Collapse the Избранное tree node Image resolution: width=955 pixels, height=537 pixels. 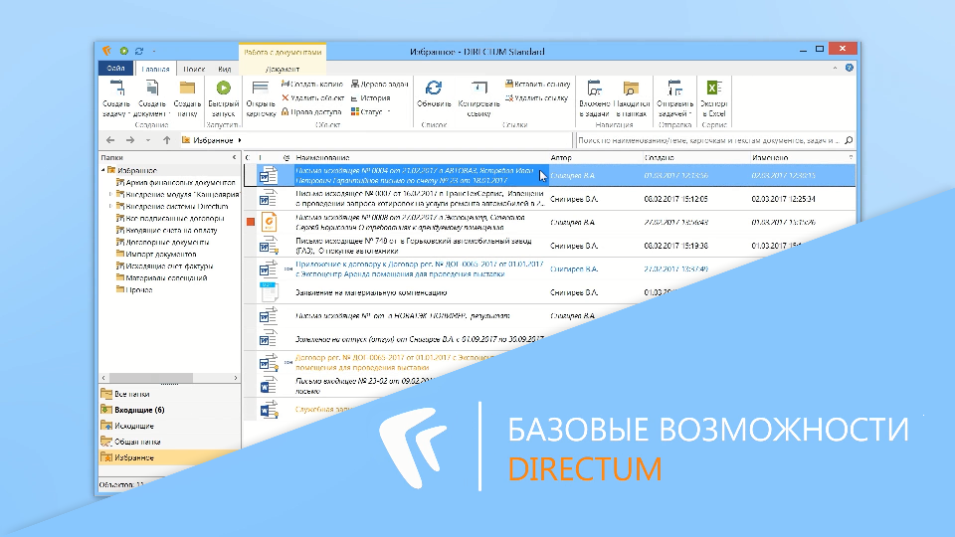pyautogui.click(x=102, y=170)
